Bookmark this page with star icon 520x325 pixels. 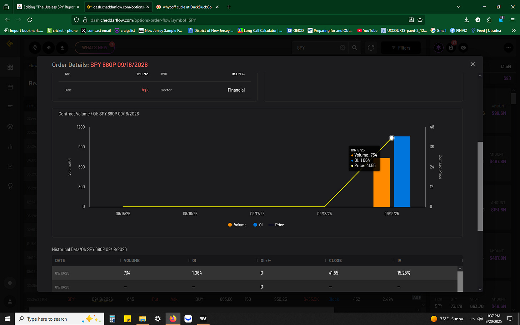click(x=420, y=20)
